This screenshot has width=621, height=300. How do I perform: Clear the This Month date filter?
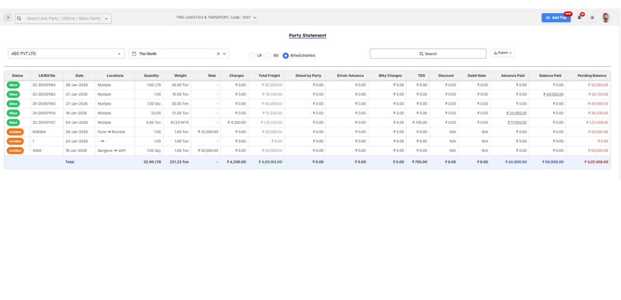[218, 54]
